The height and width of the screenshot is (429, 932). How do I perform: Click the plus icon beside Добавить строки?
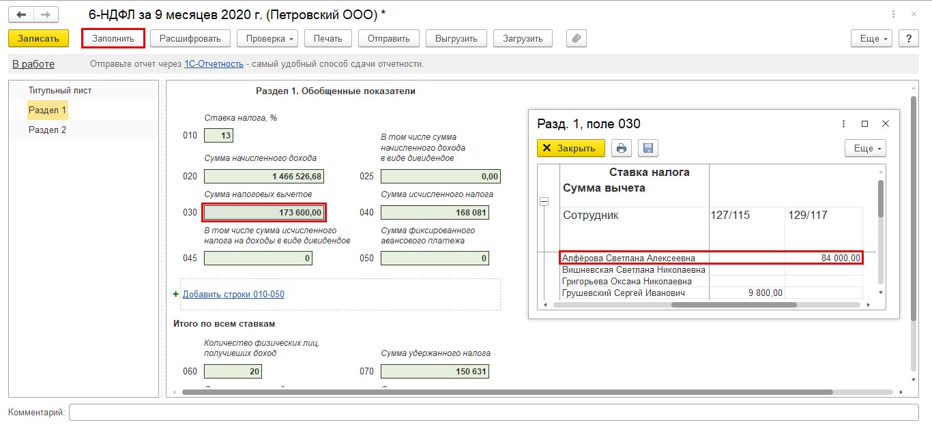[177, 294]
